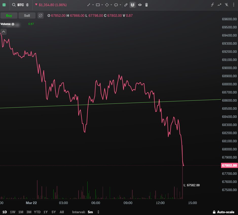Click the current price tag 67802.00

point(229,165)
